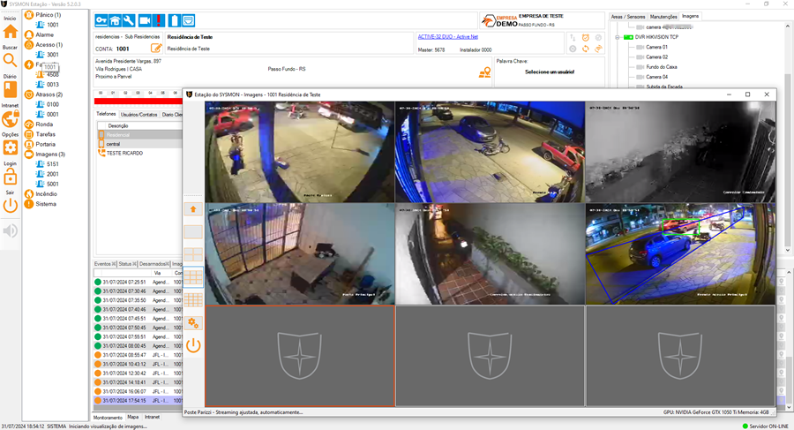Switch to the Manutenções tab
The width and height of the screenshot is (794, 430).
click(x=663, y=16)
